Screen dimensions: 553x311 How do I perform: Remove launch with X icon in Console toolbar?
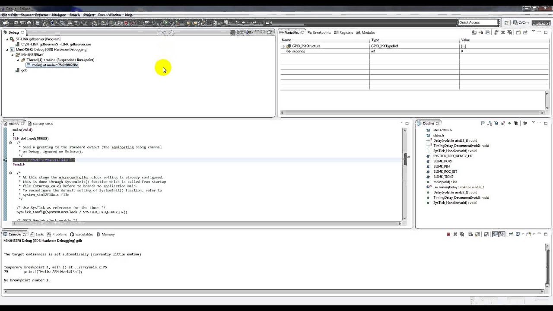pyautogui.click(x=455, y=234)
